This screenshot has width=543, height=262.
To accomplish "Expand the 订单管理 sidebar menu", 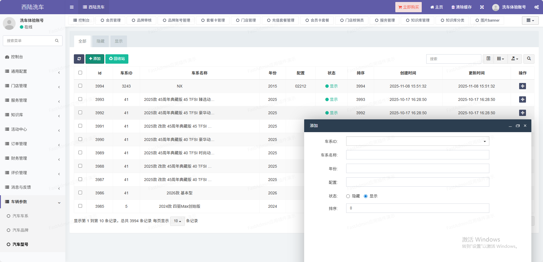I will 33,144.
